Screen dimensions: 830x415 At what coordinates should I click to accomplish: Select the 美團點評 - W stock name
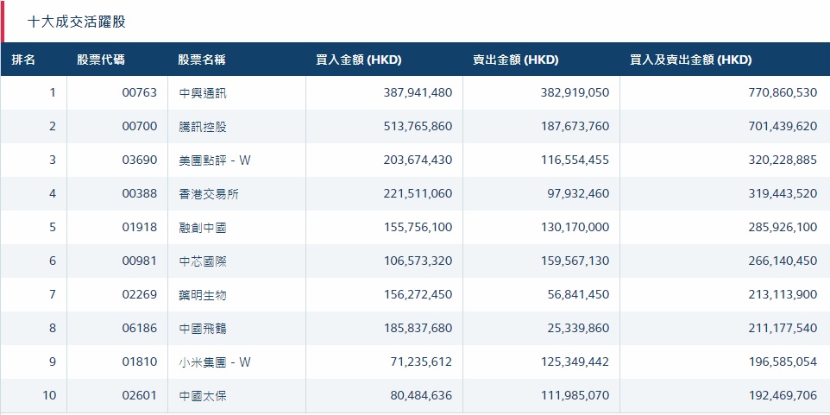pyautogui.click(x=215, y=160)
